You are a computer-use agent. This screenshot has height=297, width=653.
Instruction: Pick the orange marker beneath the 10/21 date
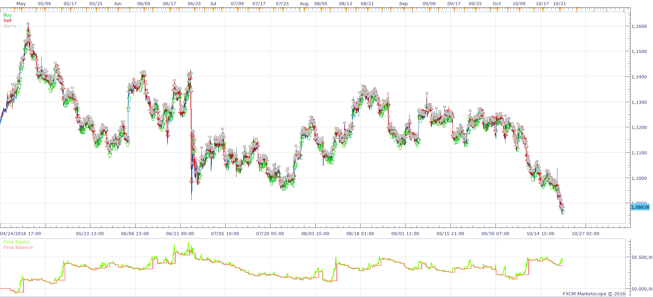[559, 9]
